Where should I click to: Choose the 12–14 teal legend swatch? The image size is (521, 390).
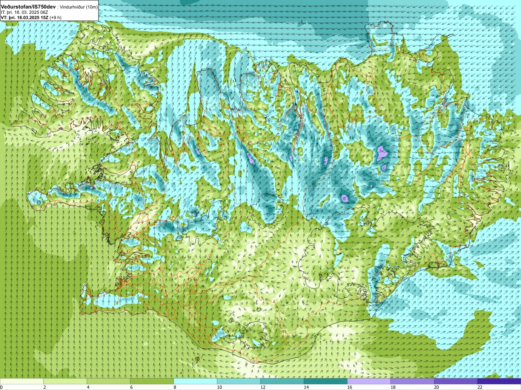(282, 381)
